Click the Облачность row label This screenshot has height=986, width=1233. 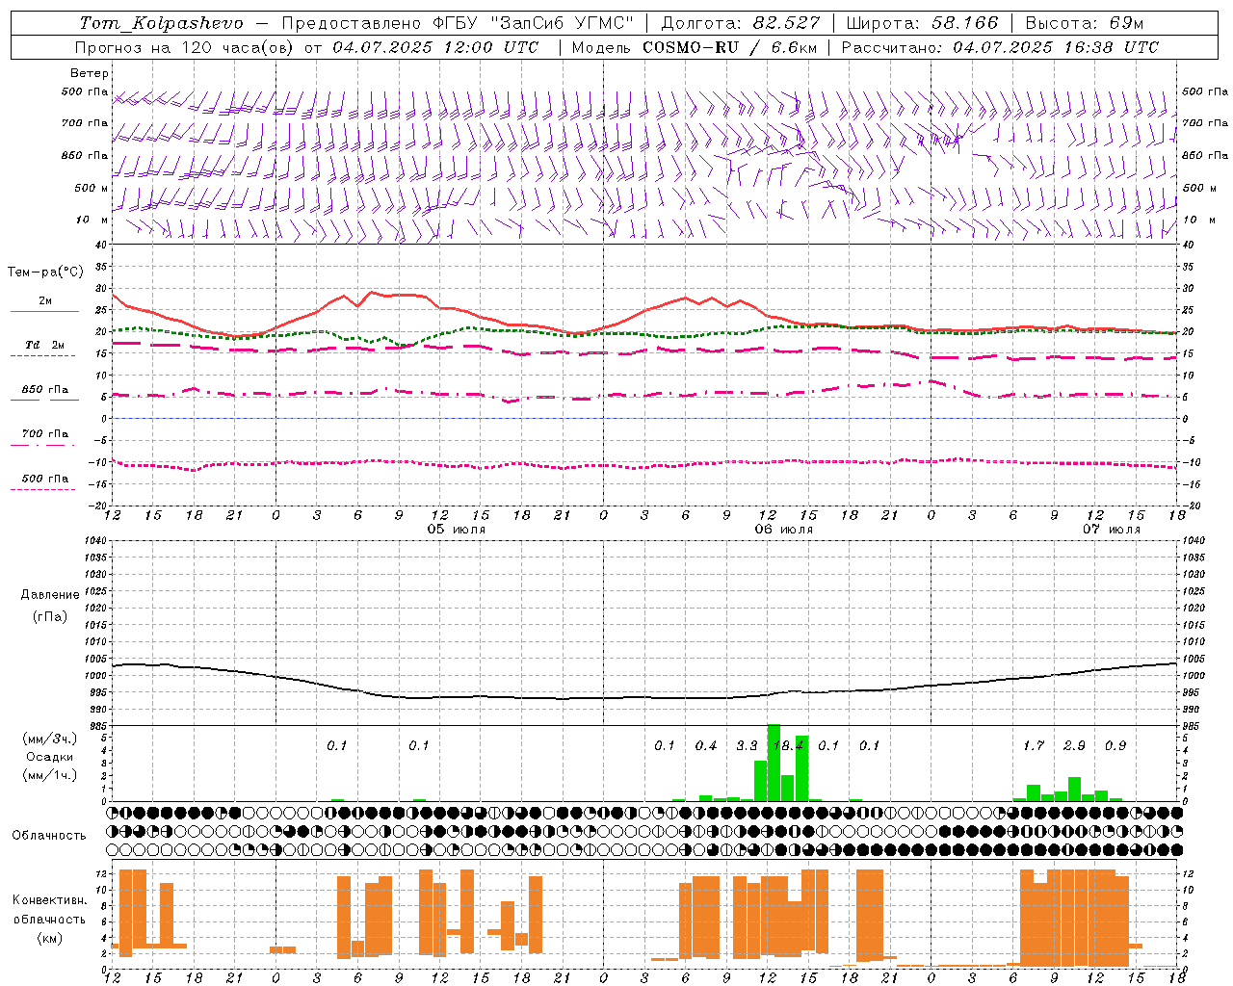[x=49, y=836]
